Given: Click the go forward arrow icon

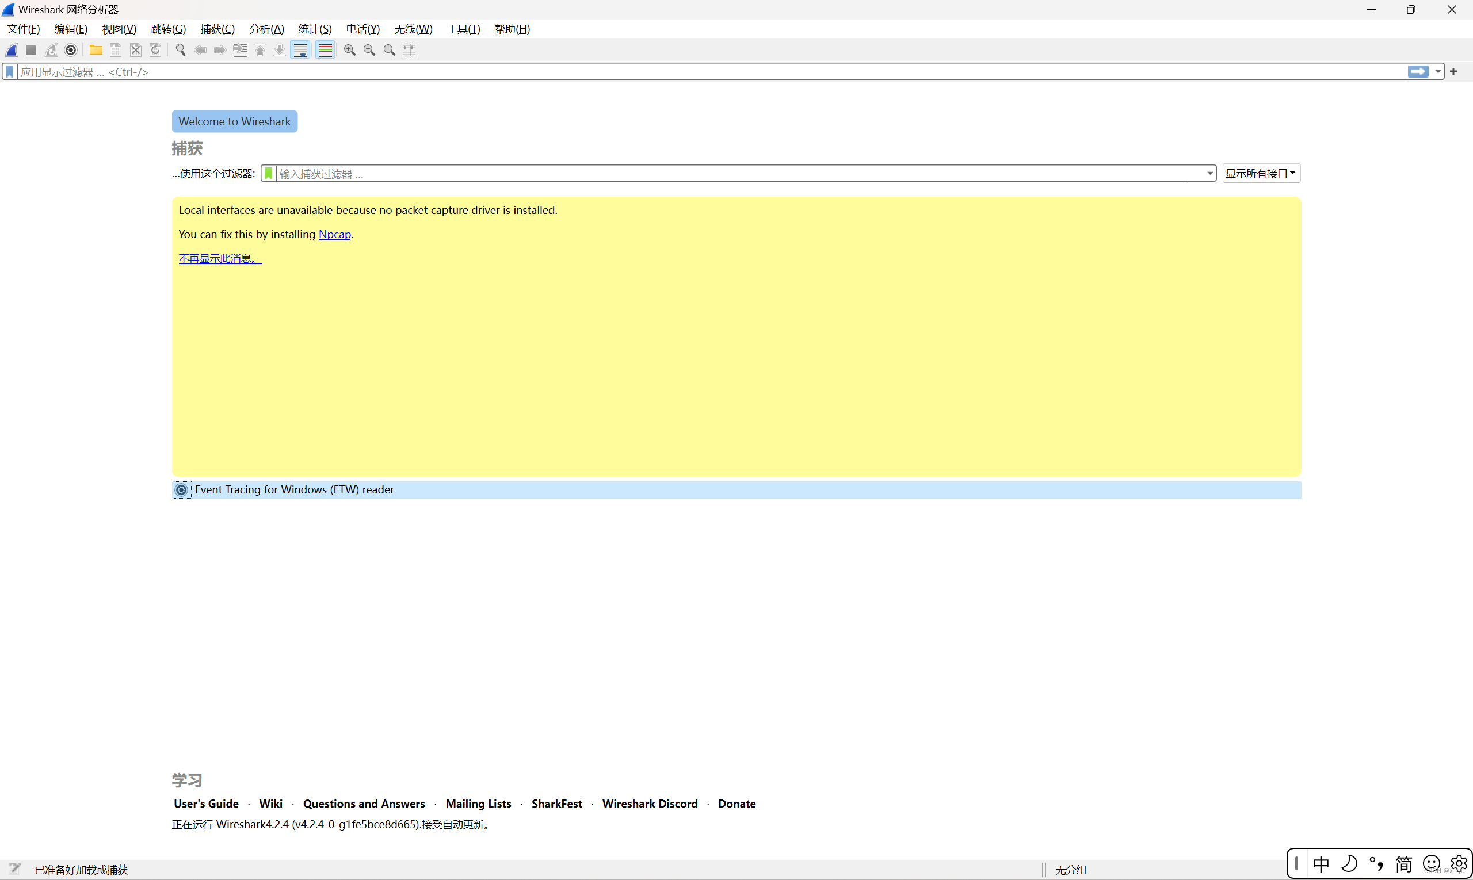Looking at the screenshot, I should pyautogui.click(x=220, y=51).
